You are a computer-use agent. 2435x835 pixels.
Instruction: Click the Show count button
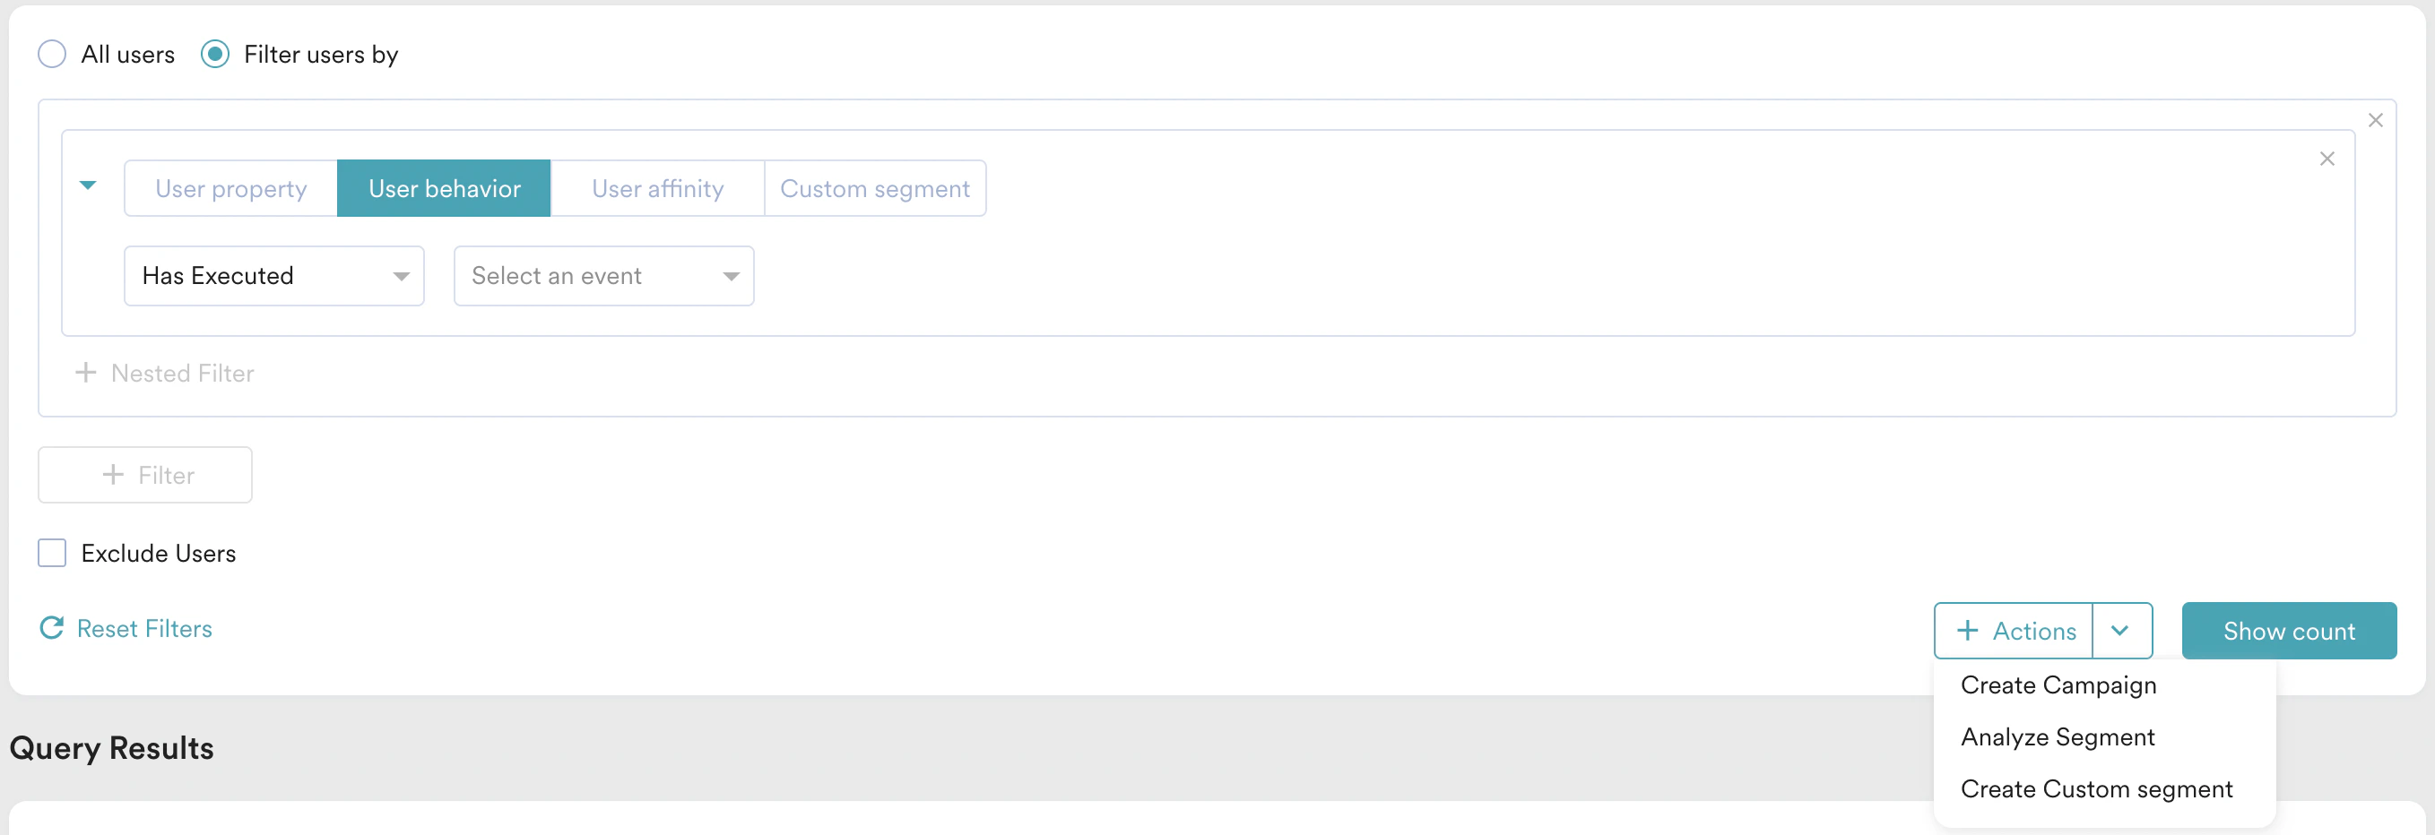click(x=2290, y=630)
